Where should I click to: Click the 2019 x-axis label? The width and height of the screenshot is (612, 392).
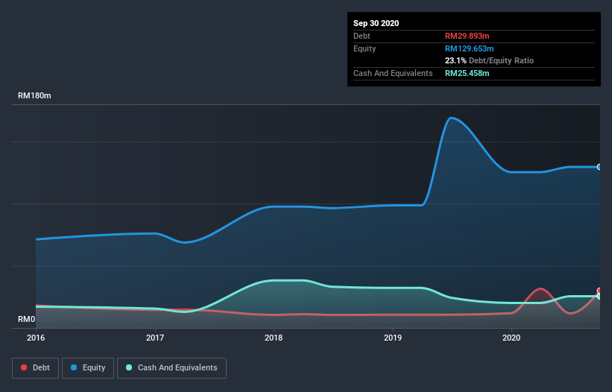click(393, 338)
